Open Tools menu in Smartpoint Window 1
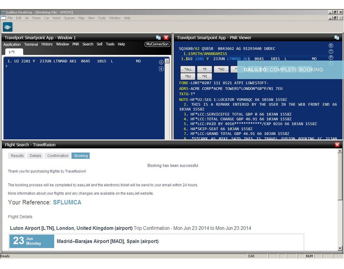Viewport: 344px width, 269px height. [x=110, y=44]
